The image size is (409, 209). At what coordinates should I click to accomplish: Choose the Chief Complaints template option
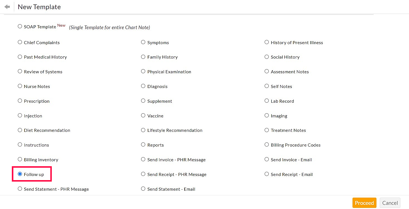point(20,42)
